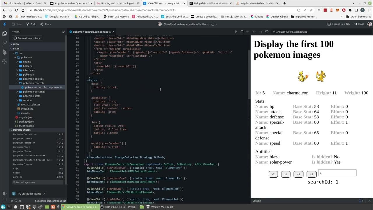Image resolution: width=373 pixels, height=210 pixels.
Task: Expand the pokemon-abilities folder
Action: 33,79
